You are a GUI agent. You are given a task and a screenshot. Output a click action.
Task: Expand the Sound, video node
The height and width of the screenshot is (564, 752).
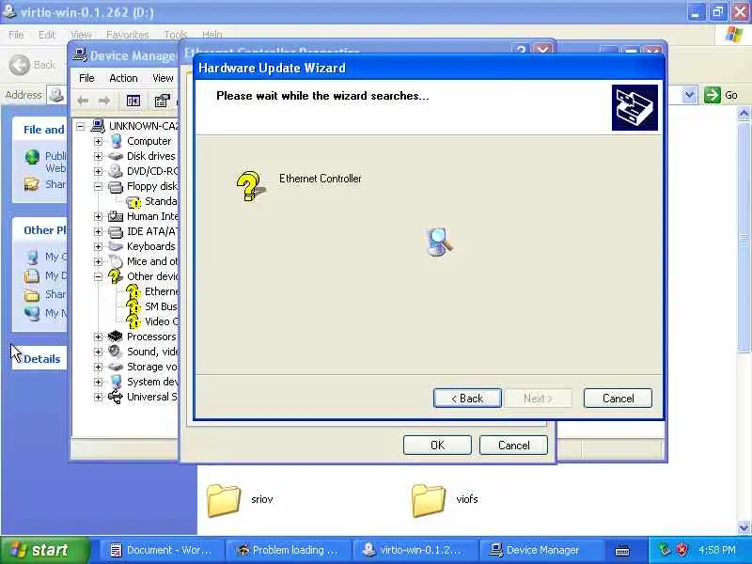(x=98, y=352)
